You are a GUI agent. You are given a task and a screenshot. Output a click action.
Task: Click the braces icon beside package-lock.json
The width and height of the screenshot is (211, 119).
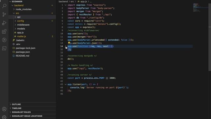click(x=14, y=48)
